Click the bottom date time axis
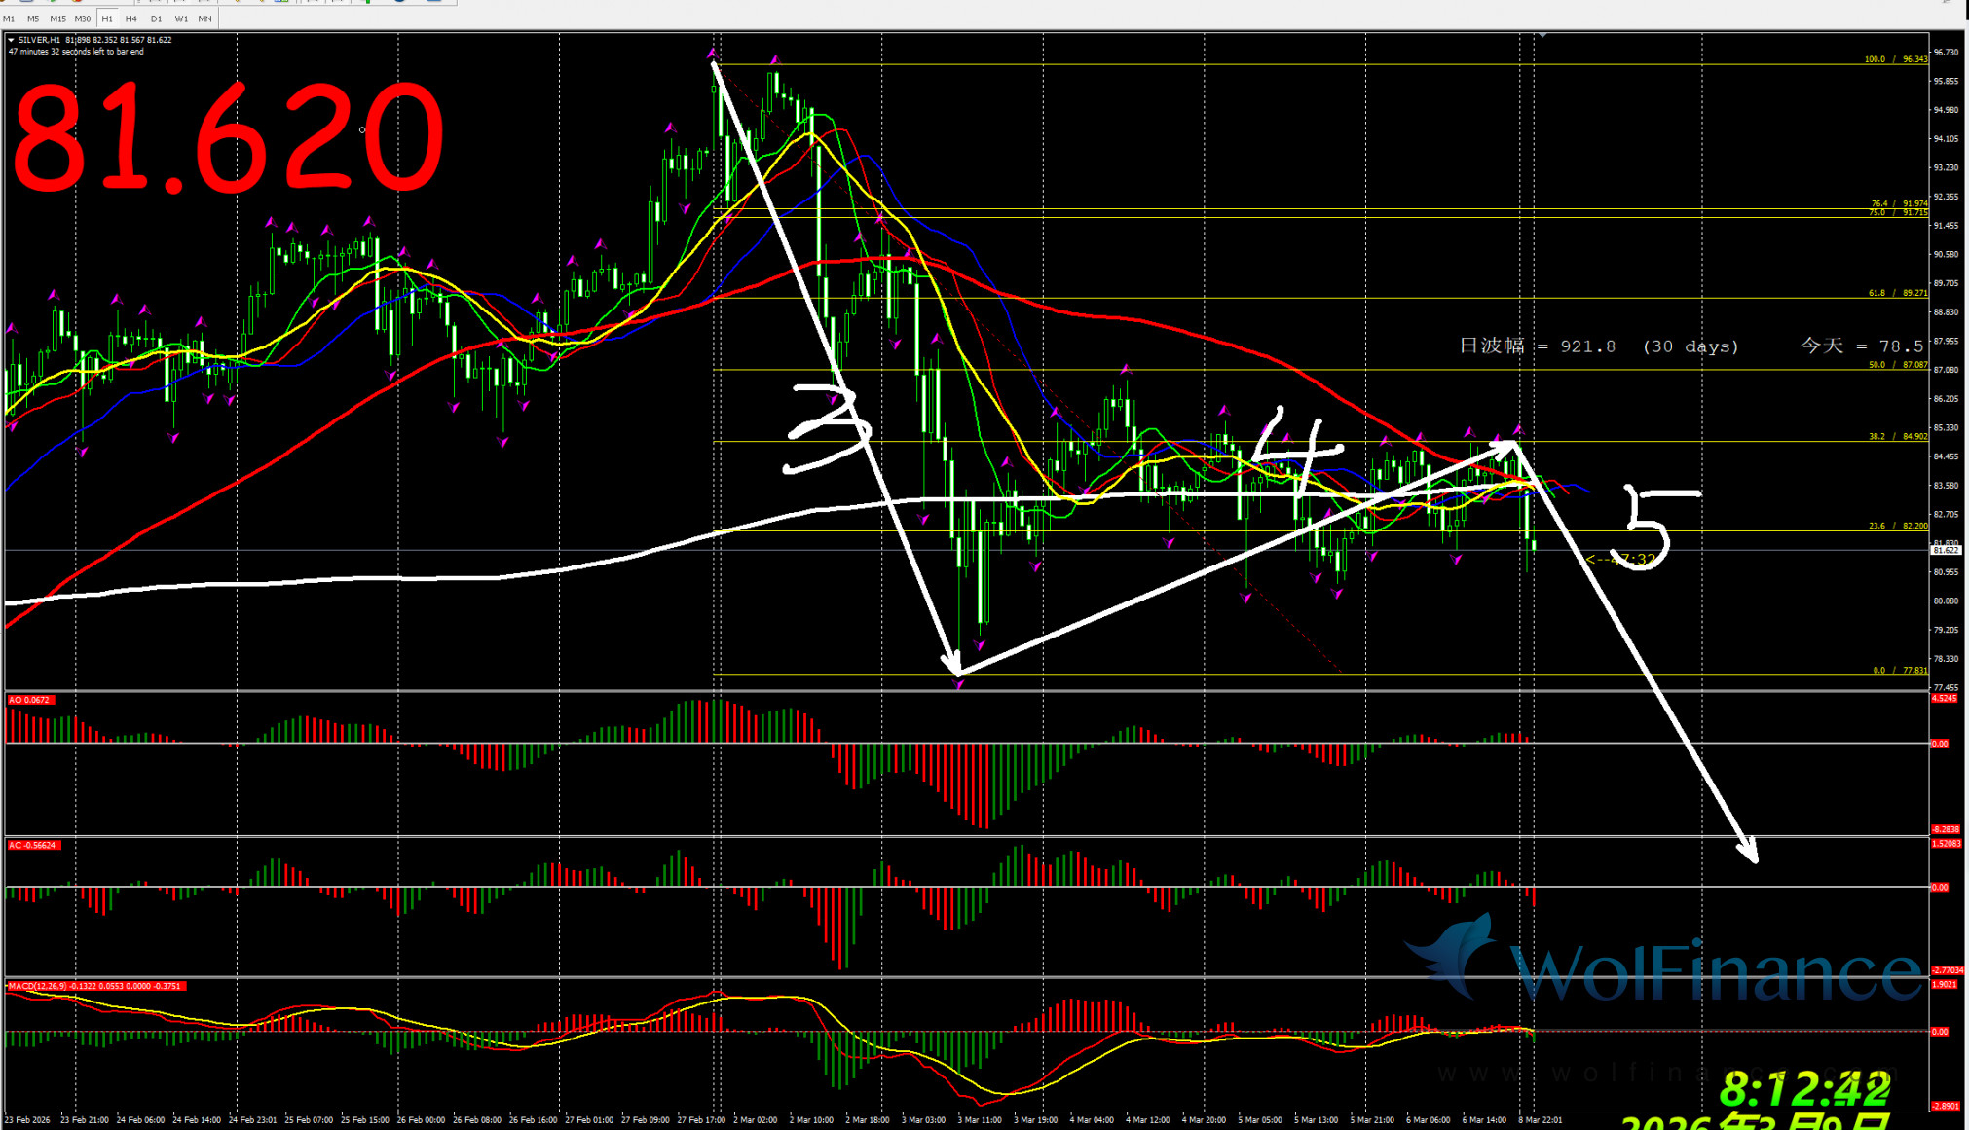This screenshot has height=1130, width=1969. (779, 1120)
